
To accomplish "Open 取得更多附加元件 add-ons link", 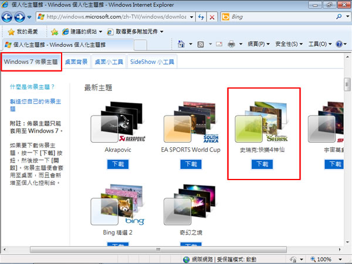I will pyautogui.click(x=135, y=32).
